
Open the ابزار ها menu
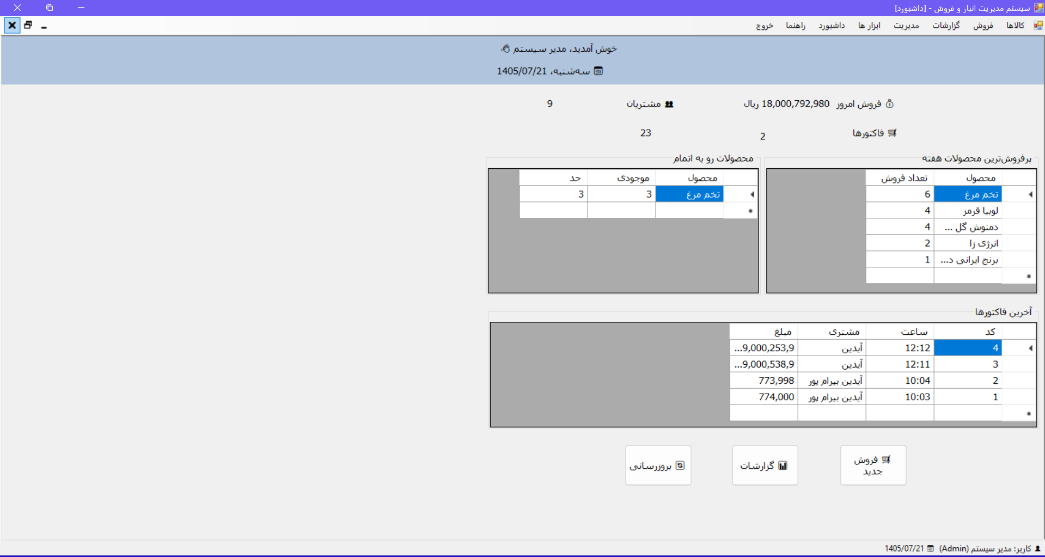point(869,25)
